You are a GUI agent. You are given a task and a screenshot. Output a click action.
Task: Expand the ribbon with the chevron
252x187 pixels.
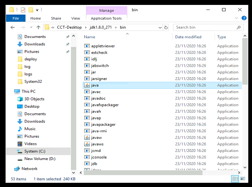pos(236,18)
